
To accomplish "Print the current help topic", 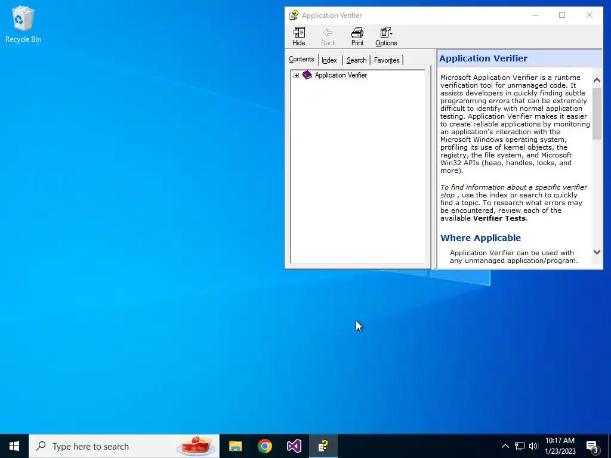I will point(357,36).
